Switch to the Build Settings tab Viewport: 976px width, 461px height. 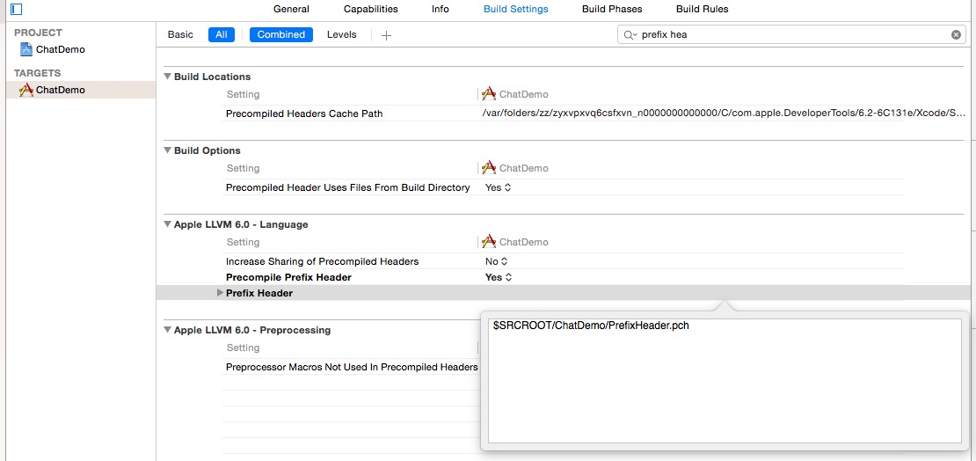pyautogui.click(x=516, y=10)
